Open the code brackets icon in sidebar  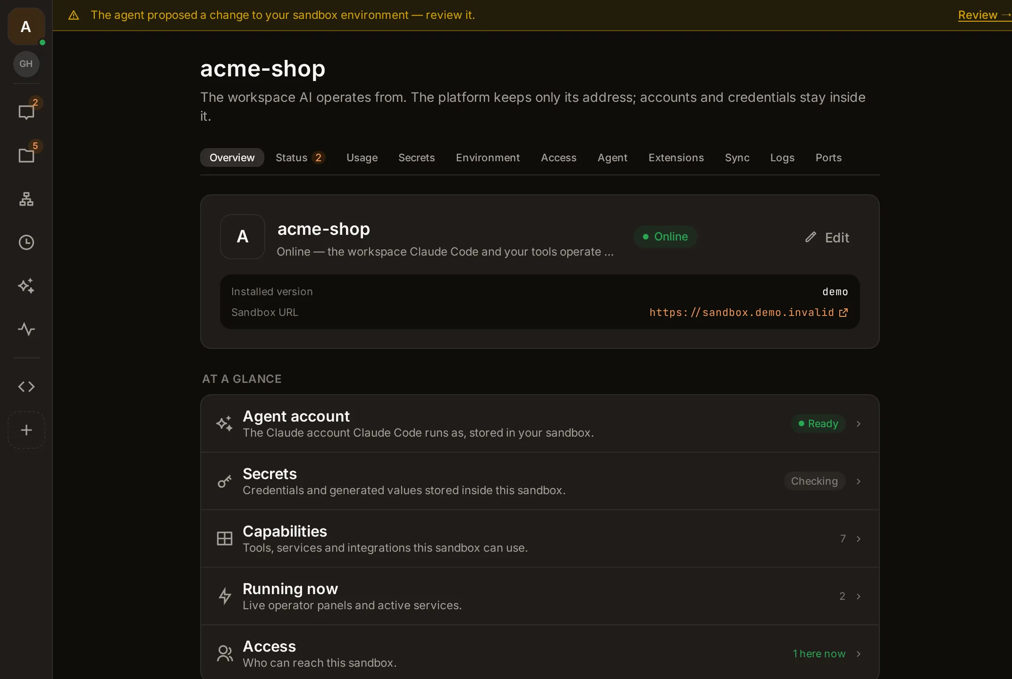[26, 387]
